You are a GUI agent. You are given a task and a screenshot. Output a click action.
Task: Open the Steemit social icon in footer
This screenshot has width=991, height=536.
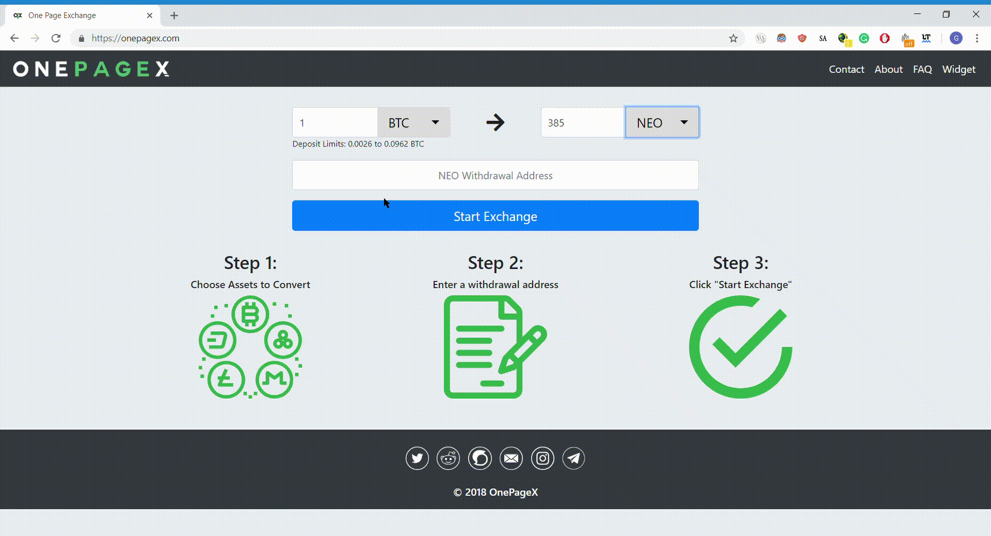tap(480, 458)
